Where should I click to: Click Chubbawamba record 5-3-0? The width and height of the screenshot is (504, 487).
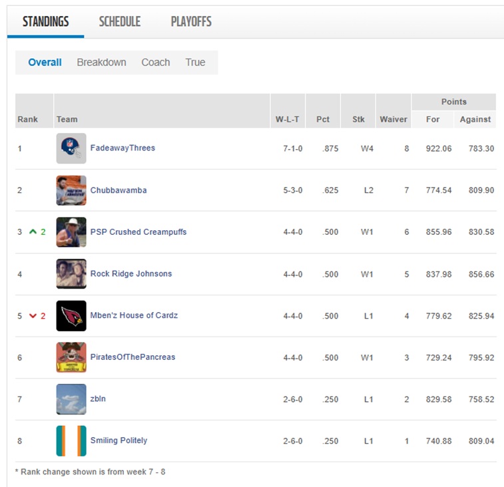[x=292, y=190]
